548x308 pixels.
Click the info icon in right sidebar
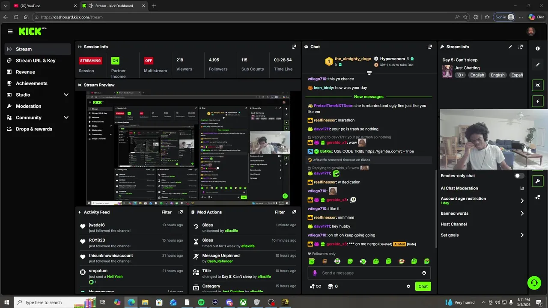tap(538, 48)
